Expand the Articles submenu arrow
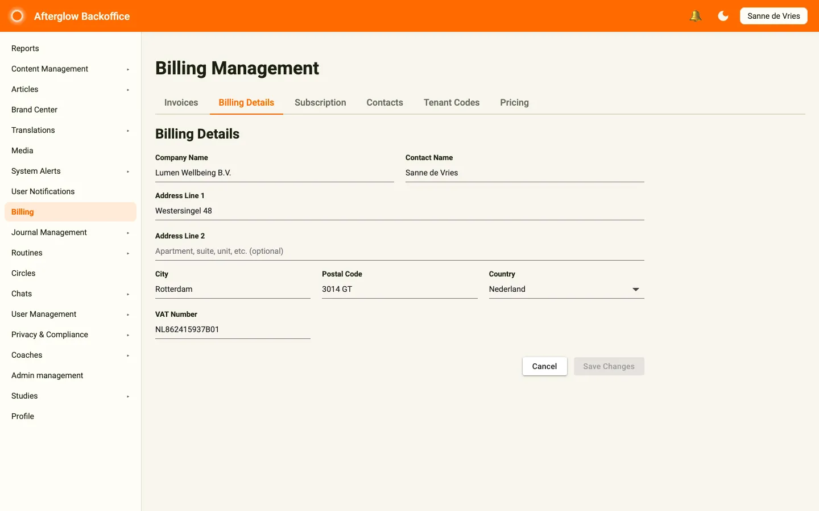The width and height of the screenshot is (819, 511). coord(128,90)
